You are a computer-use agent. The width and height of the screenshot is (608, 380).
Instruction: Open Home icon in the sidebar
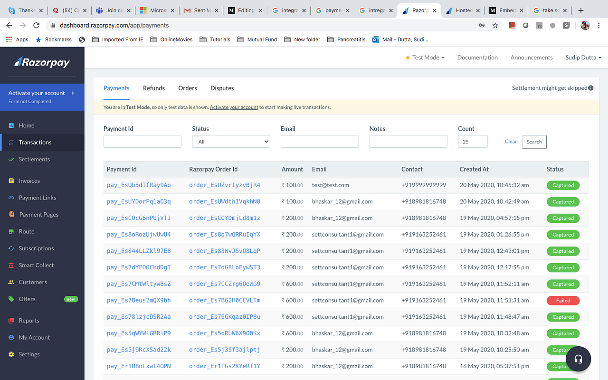[11, 125]
